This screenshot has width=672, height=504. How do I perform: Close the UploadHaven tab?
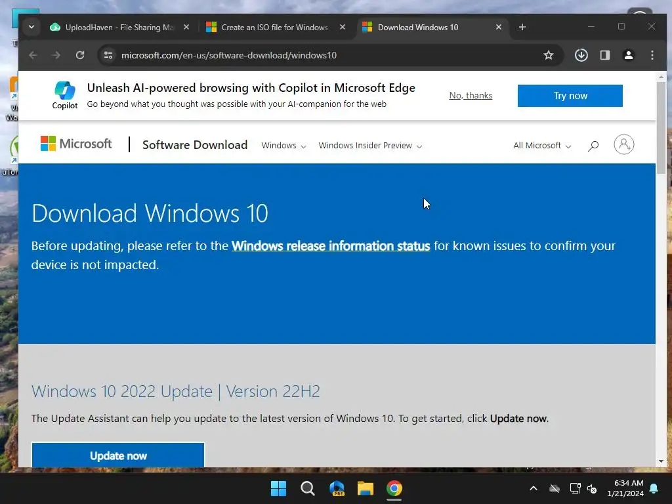point(186,27)
